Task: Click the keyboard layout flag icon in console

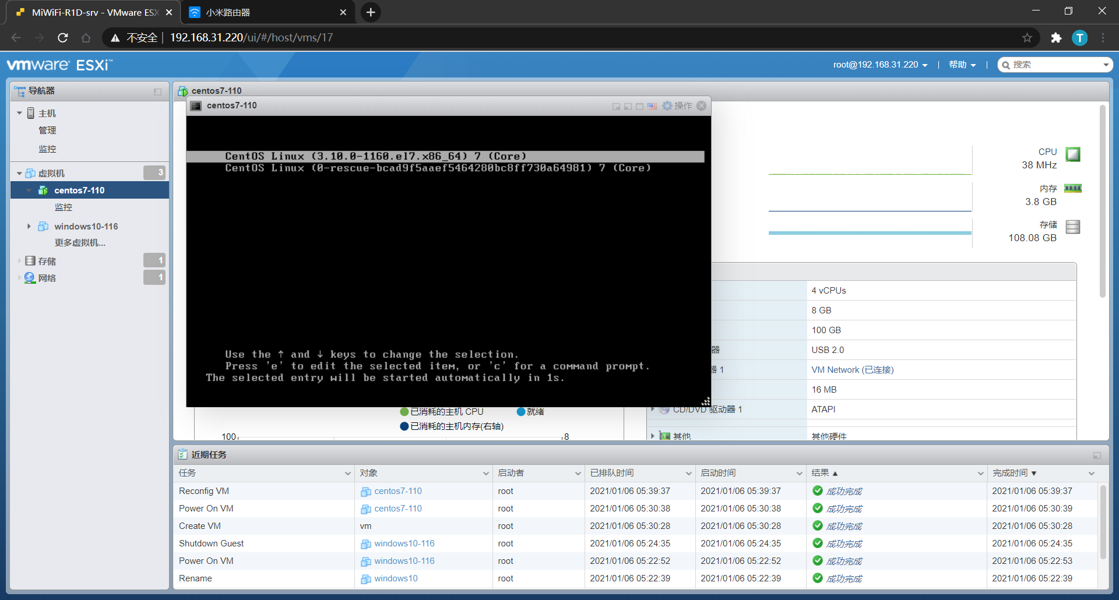Action: [652, 106]
